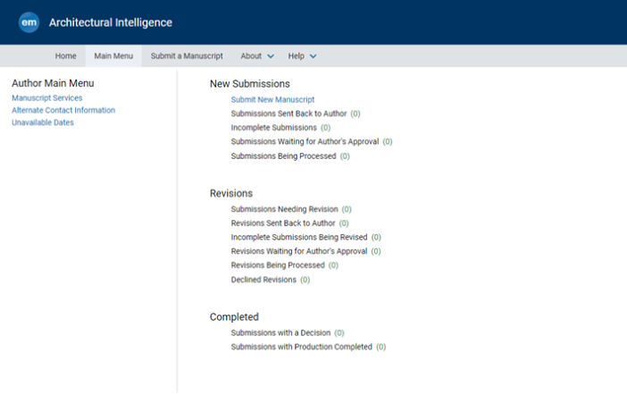
Task: Click the em Editorial Manager logo
Action: [29, 22]
